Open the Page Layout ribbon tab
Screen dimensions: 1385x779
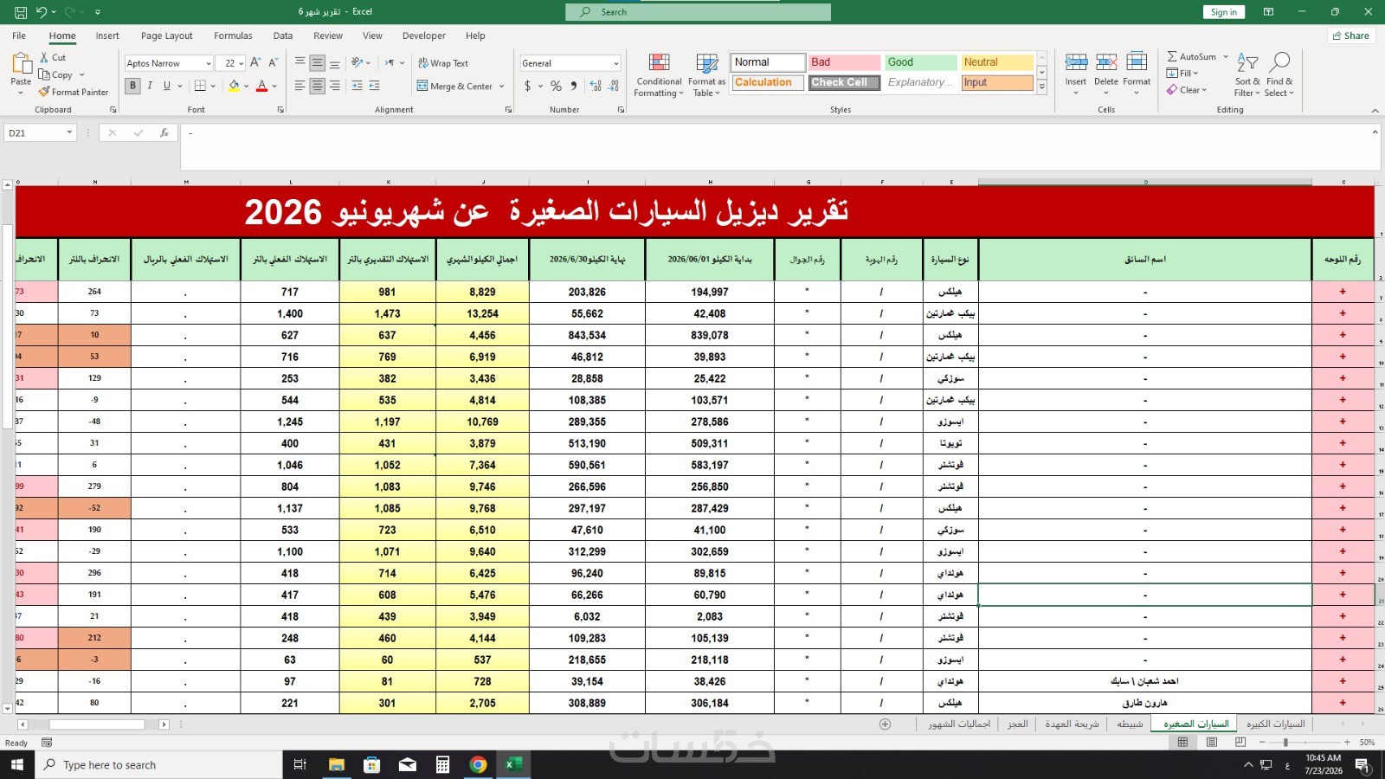pos(167,35)
